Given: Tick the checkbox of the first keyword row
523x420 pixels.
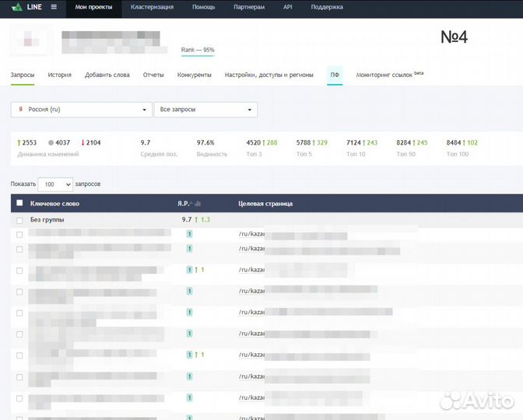Looking at the screenshot, I should 19,234.
